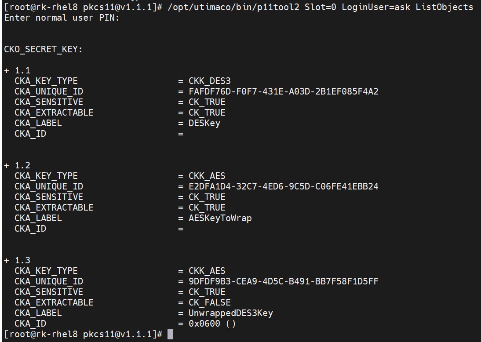Viewport: 481px width, 342px height.
Task: Click the Enter normal user PIN prompt
Action: click(62, 18)
